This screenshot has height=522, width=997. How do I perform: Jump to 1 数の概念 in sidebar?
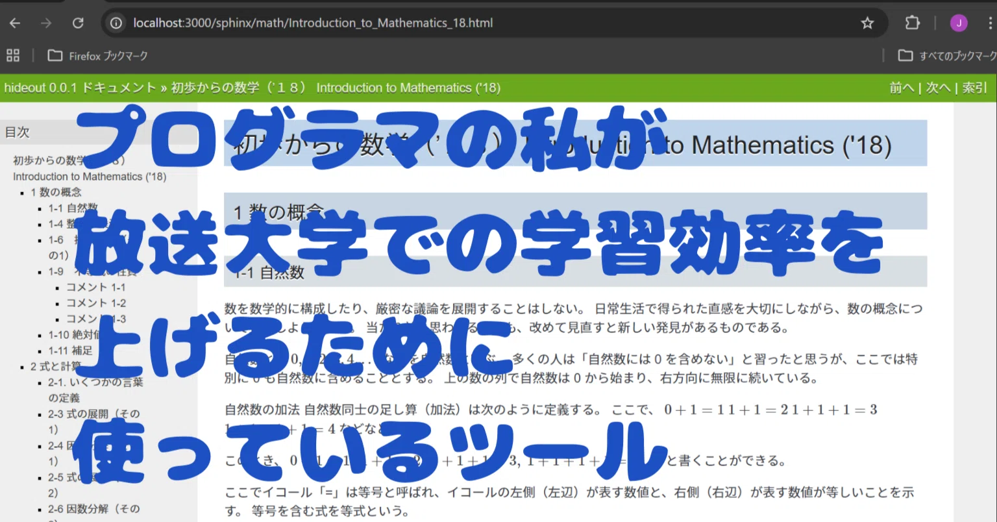(x=56, y=192)
